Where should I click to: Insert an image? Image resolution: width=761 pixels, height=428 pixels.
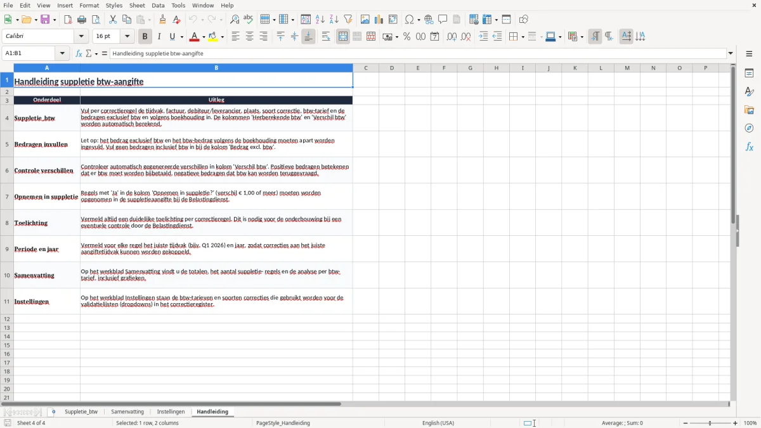click(x=365, y=20)
